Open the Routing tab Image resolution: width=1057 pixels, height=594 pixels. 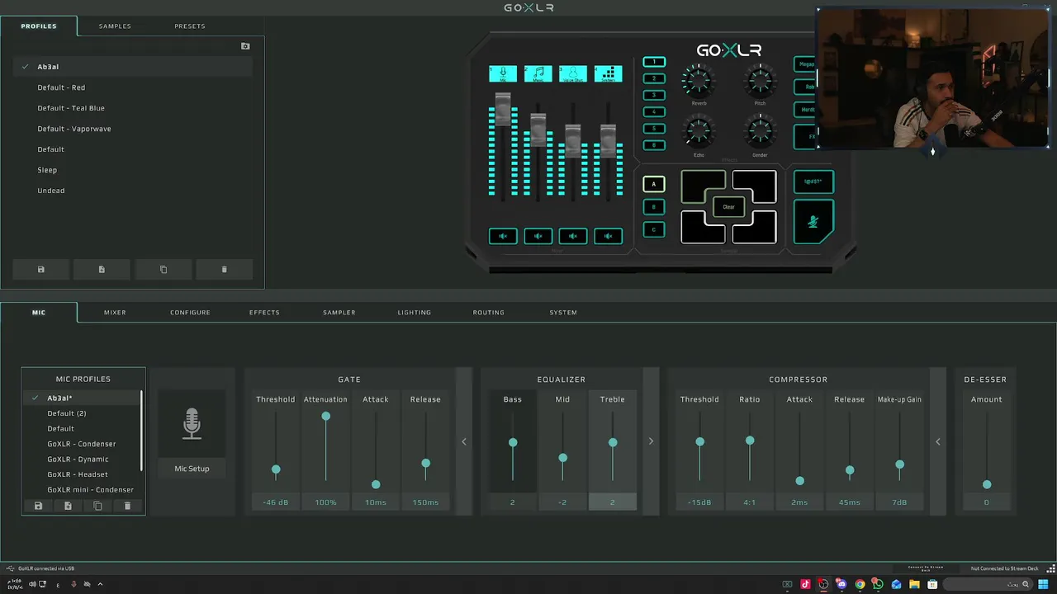tap(488, 313)
